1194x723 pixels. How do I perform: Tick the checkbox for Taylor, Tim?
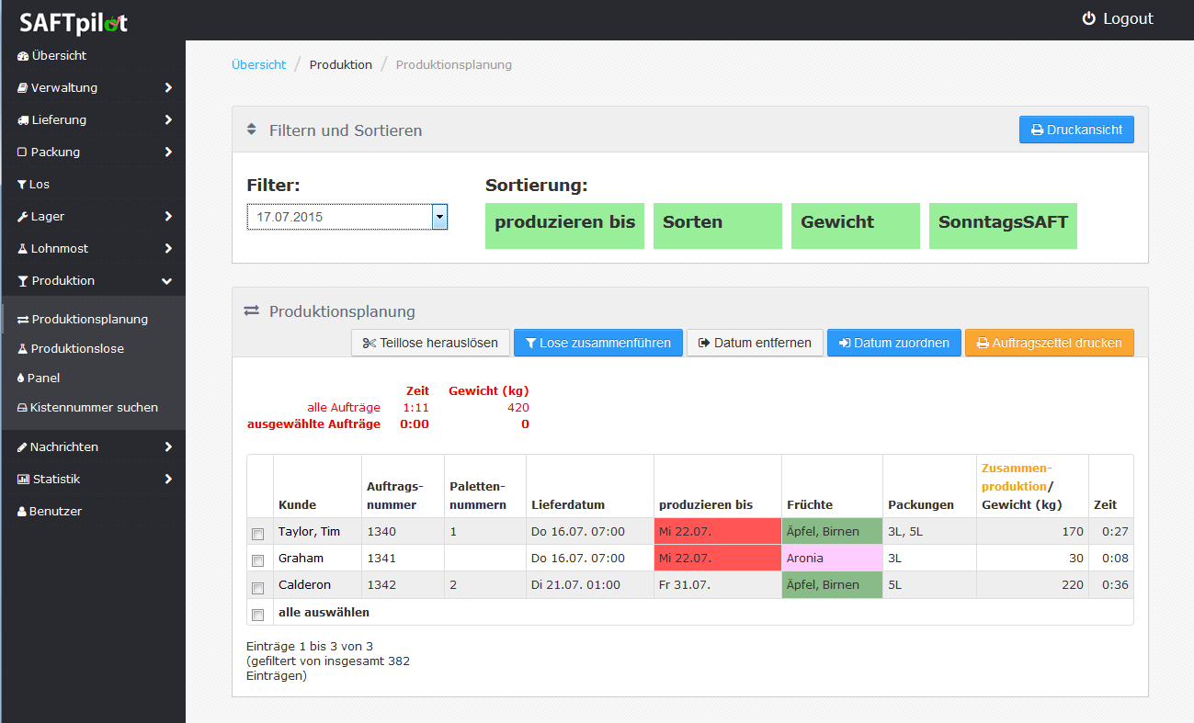[258, 534]
